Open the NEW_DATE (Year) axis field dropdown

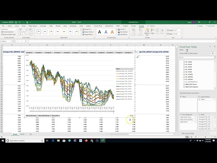coord(195,117)
